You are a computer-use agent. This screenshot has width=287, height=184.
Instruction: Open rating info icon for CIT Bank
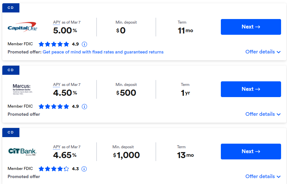pyautogui.click(x=84, y=169)
